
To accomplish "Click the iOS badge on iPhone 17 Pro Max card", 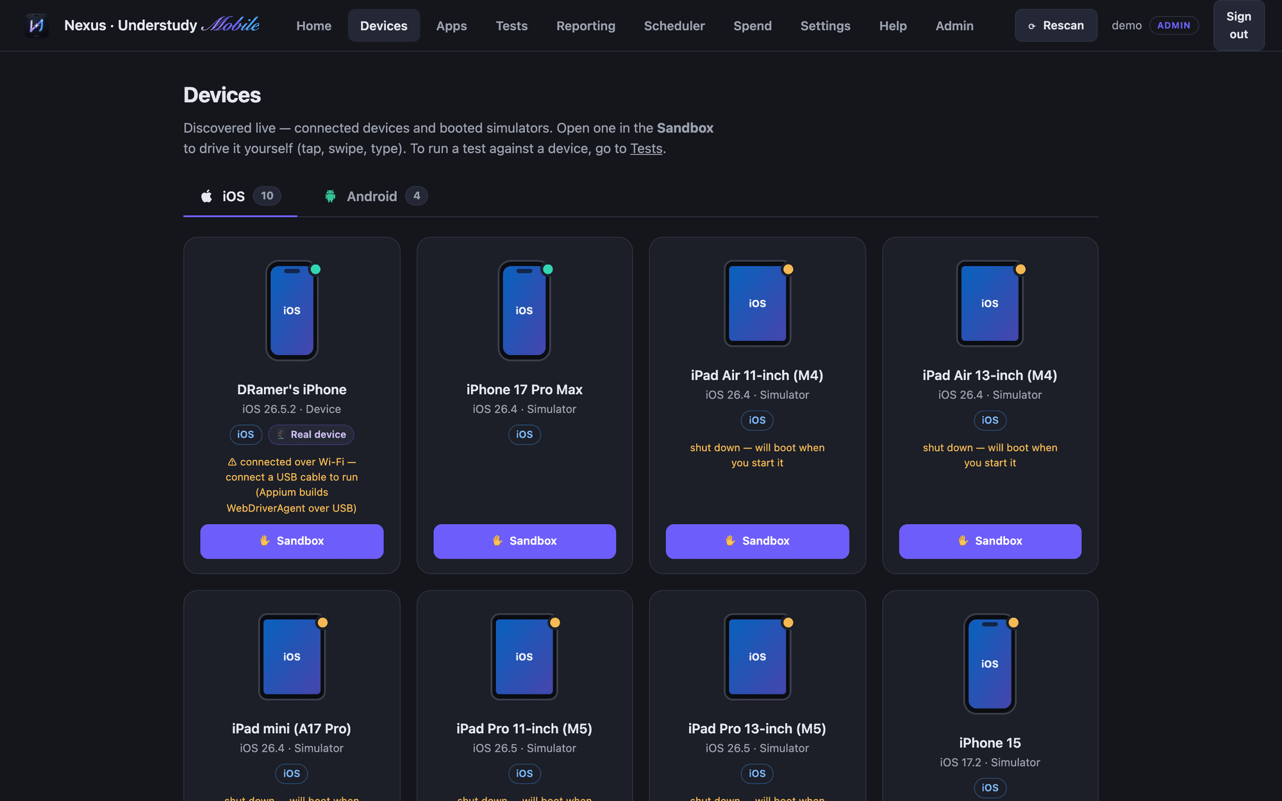I will [x=524, y=434].
